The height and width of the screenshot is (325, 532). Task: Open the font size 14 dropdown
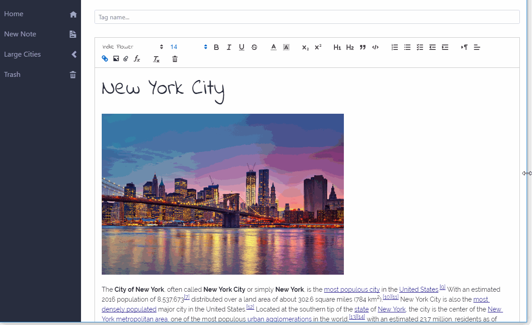coord(189,47)
